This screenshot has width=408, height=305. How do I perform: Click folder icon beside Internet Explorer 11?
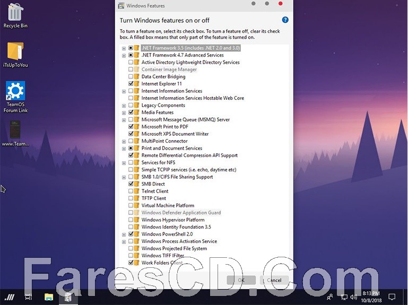(x=136, y=83)
